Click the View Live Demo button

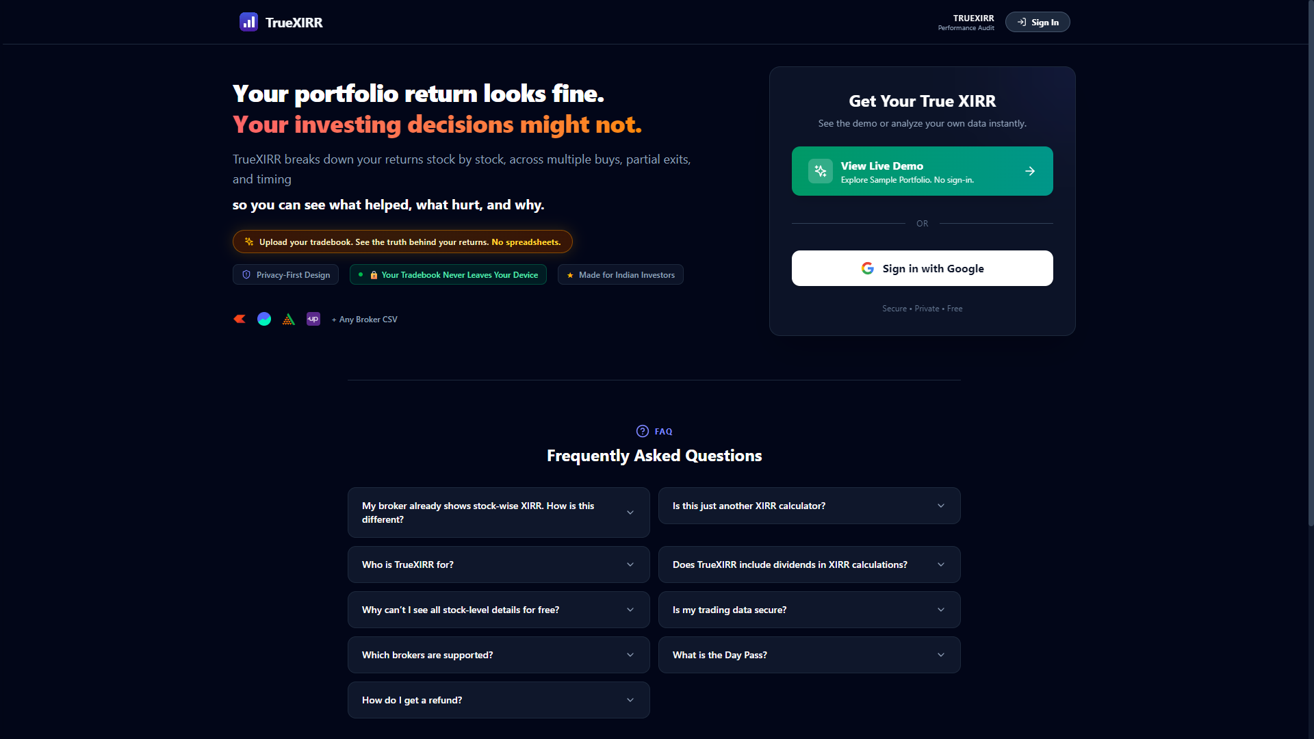pos(922,171)
